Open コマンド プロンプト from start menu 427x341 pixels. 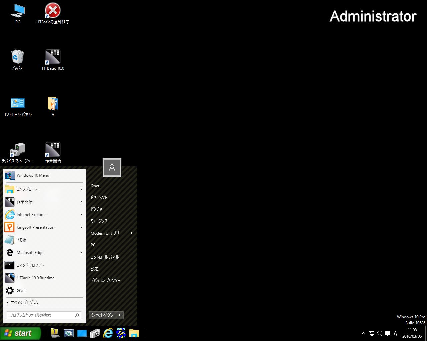[x=44, y=265]
